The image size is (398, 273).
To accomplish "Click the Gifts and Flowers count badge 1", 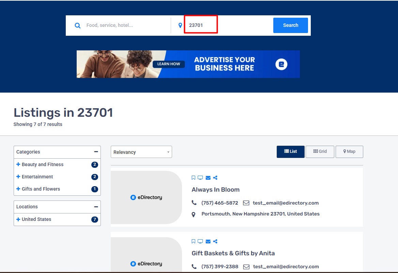I will (x=95, y=189).
